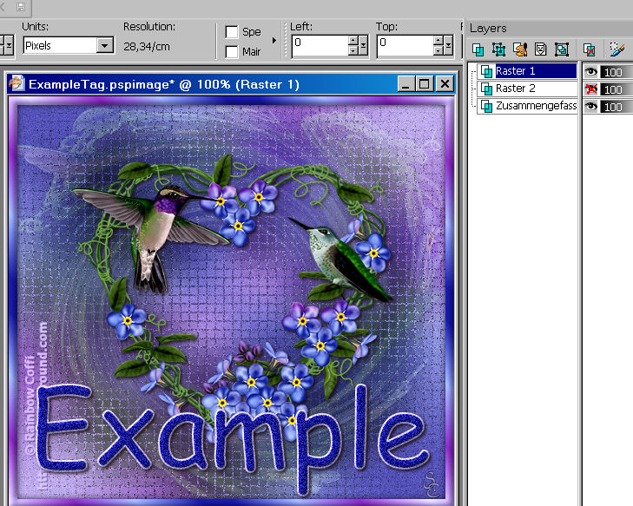The height and width of the screenshot is (506, 633).
Task: Open the Units dropdown showing Pixels
Action: (x=105, y=45)
